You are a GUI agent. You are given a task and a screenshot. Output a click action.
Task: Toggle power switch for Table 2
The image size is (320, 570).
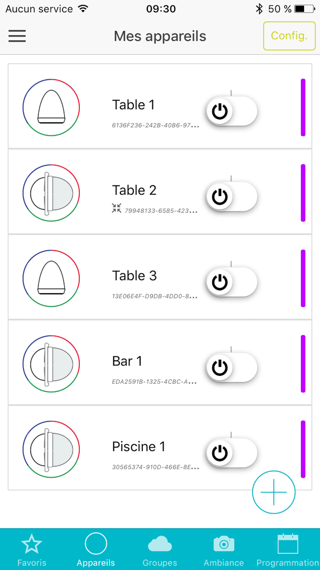[x=232, y=197]
